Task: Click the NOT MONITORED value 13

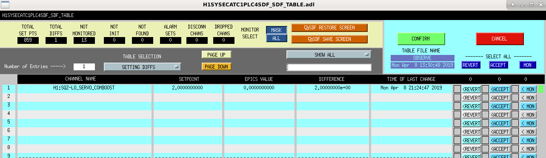Action: click(x=84, y=40)
